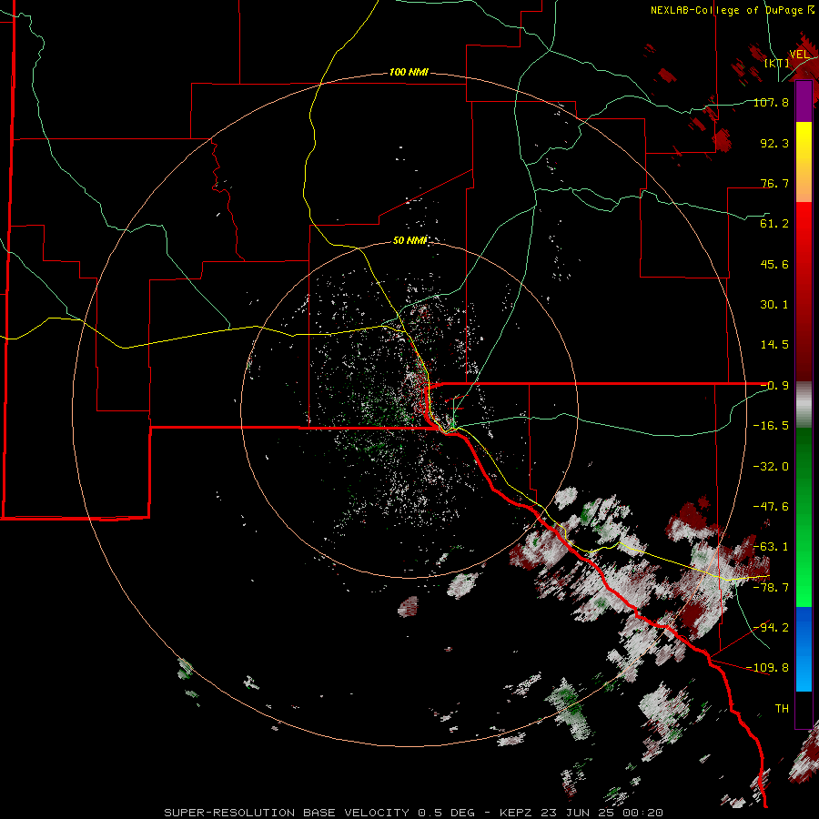Click the -78.7 value on the velocity scale
The image size is (819, 819).
coord(771,588)
